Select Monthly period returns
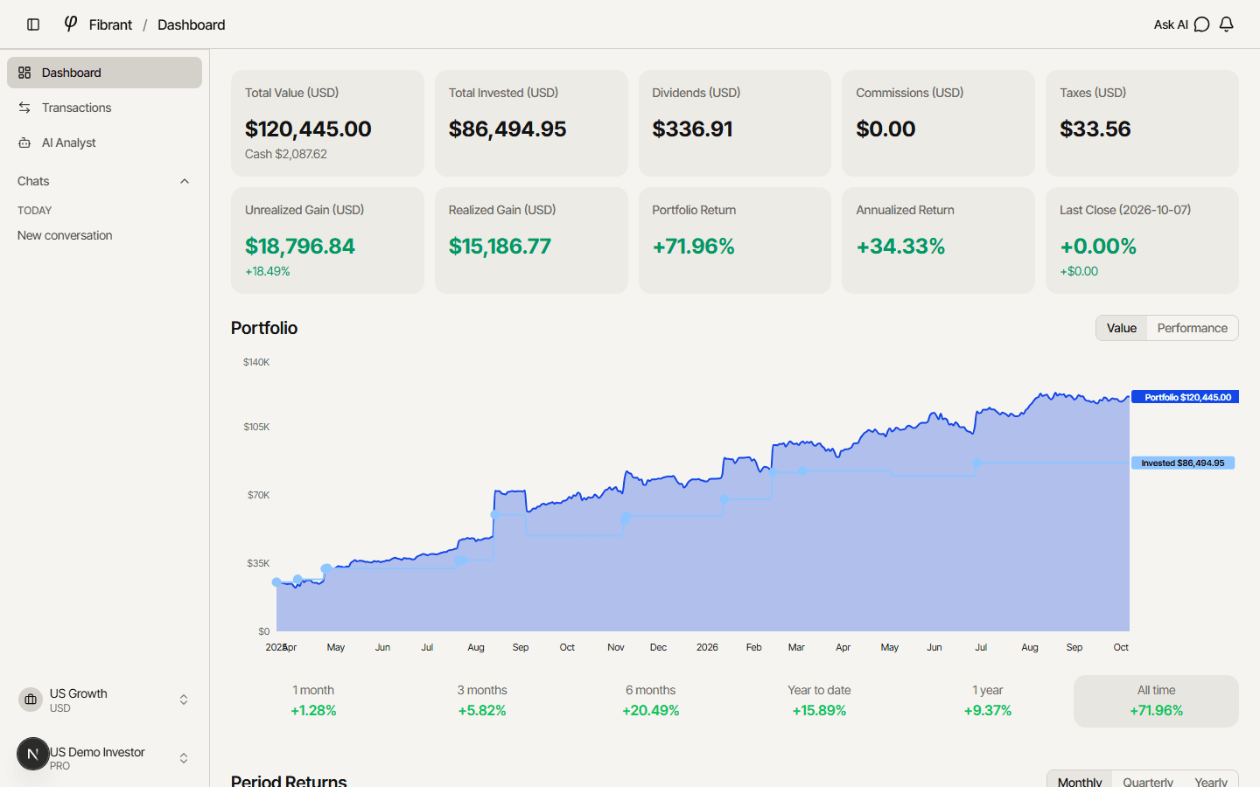Image resolution: width=1260 pixels, height=787 pixels. coord(1080,781)
